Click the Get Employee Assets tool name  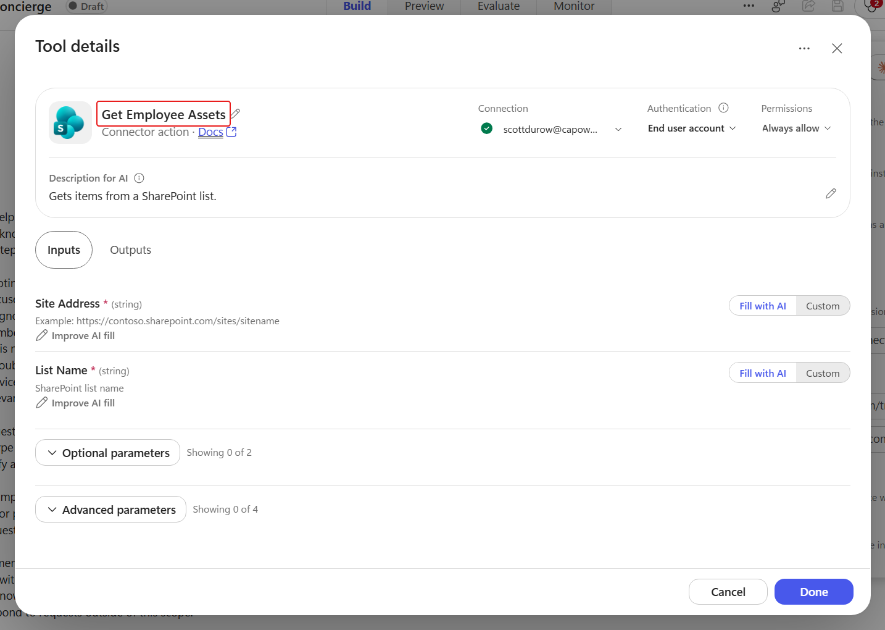[x=164, y=114]
